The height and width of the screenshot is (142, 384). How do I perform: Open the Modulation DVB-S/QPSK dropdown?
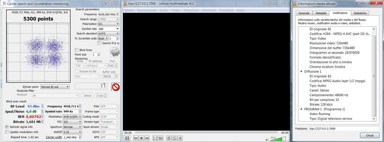(x=72, y=117)
